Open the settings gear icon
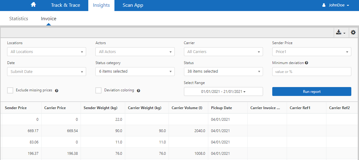359x160 pixels. click(x=353, y=32)
